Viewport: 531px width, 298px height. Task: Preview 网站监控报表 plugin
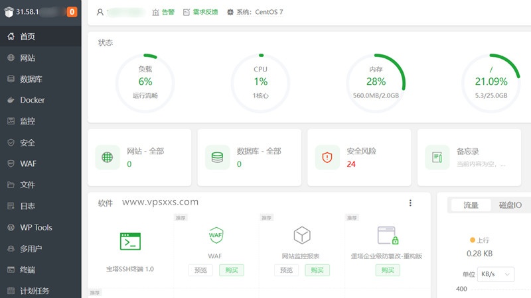click(x=287, y=270)
